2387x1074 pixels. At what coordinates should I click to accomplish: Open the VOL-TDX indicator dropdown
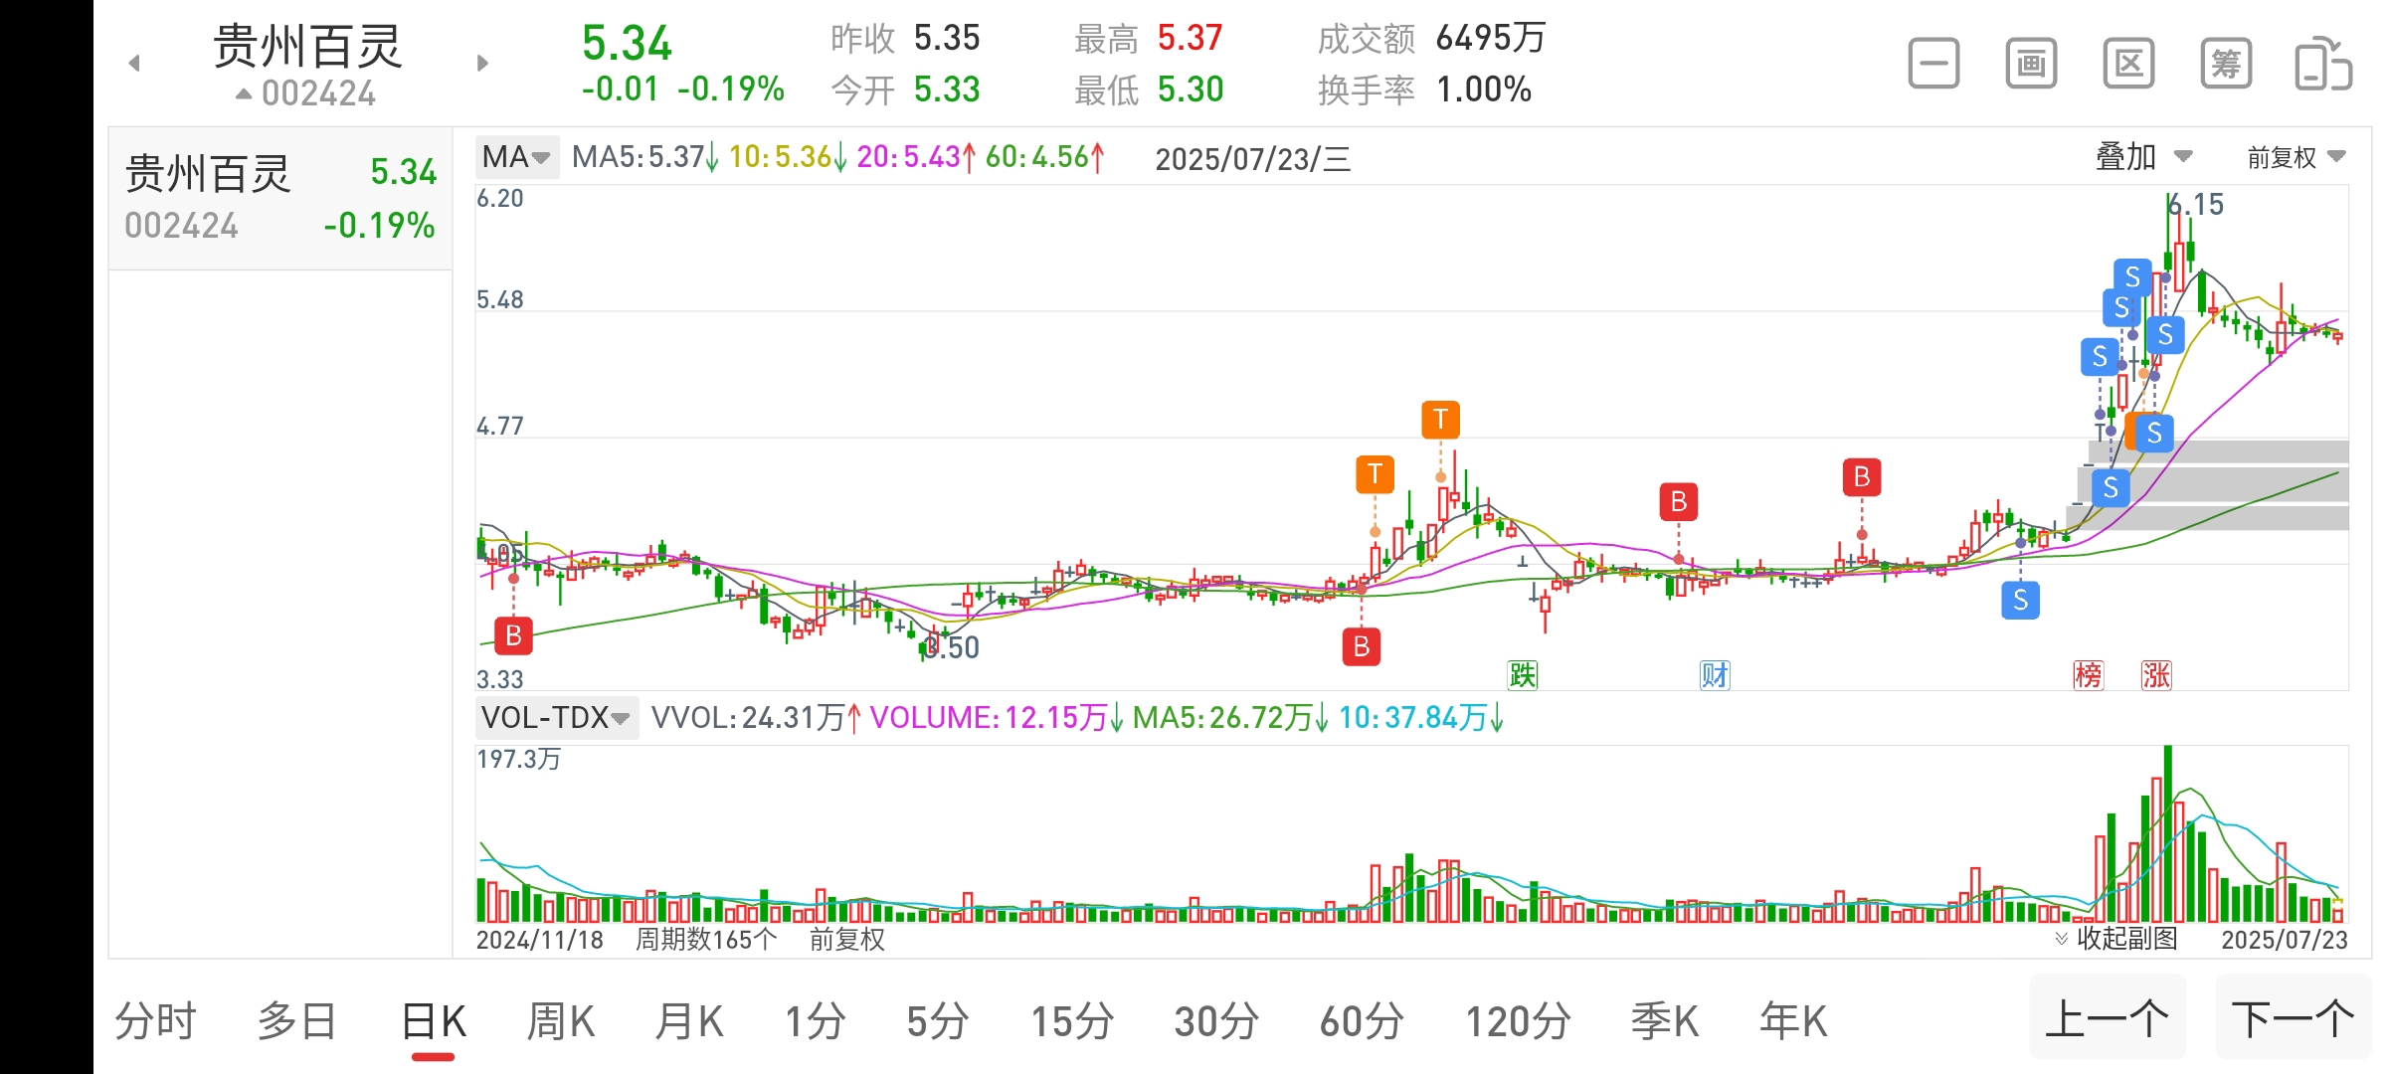tap(556, 717)
